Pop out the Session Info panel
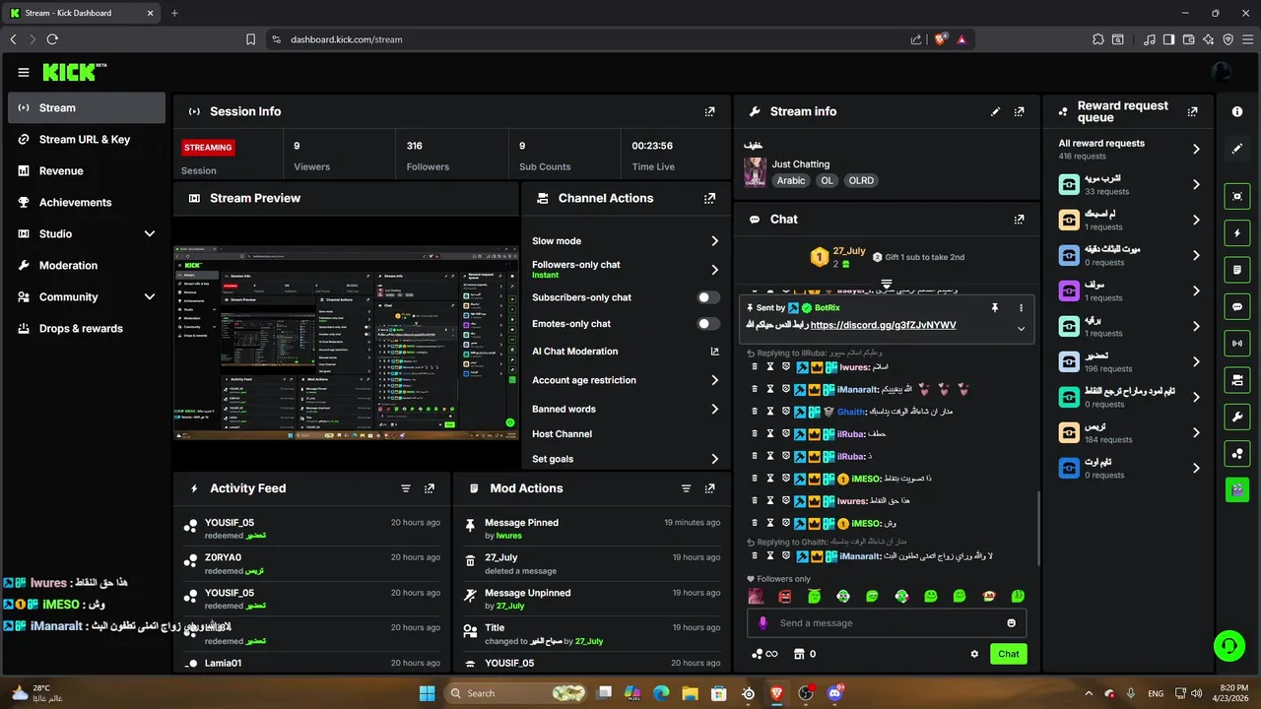 pyautogui.click(x=709, y=111)
